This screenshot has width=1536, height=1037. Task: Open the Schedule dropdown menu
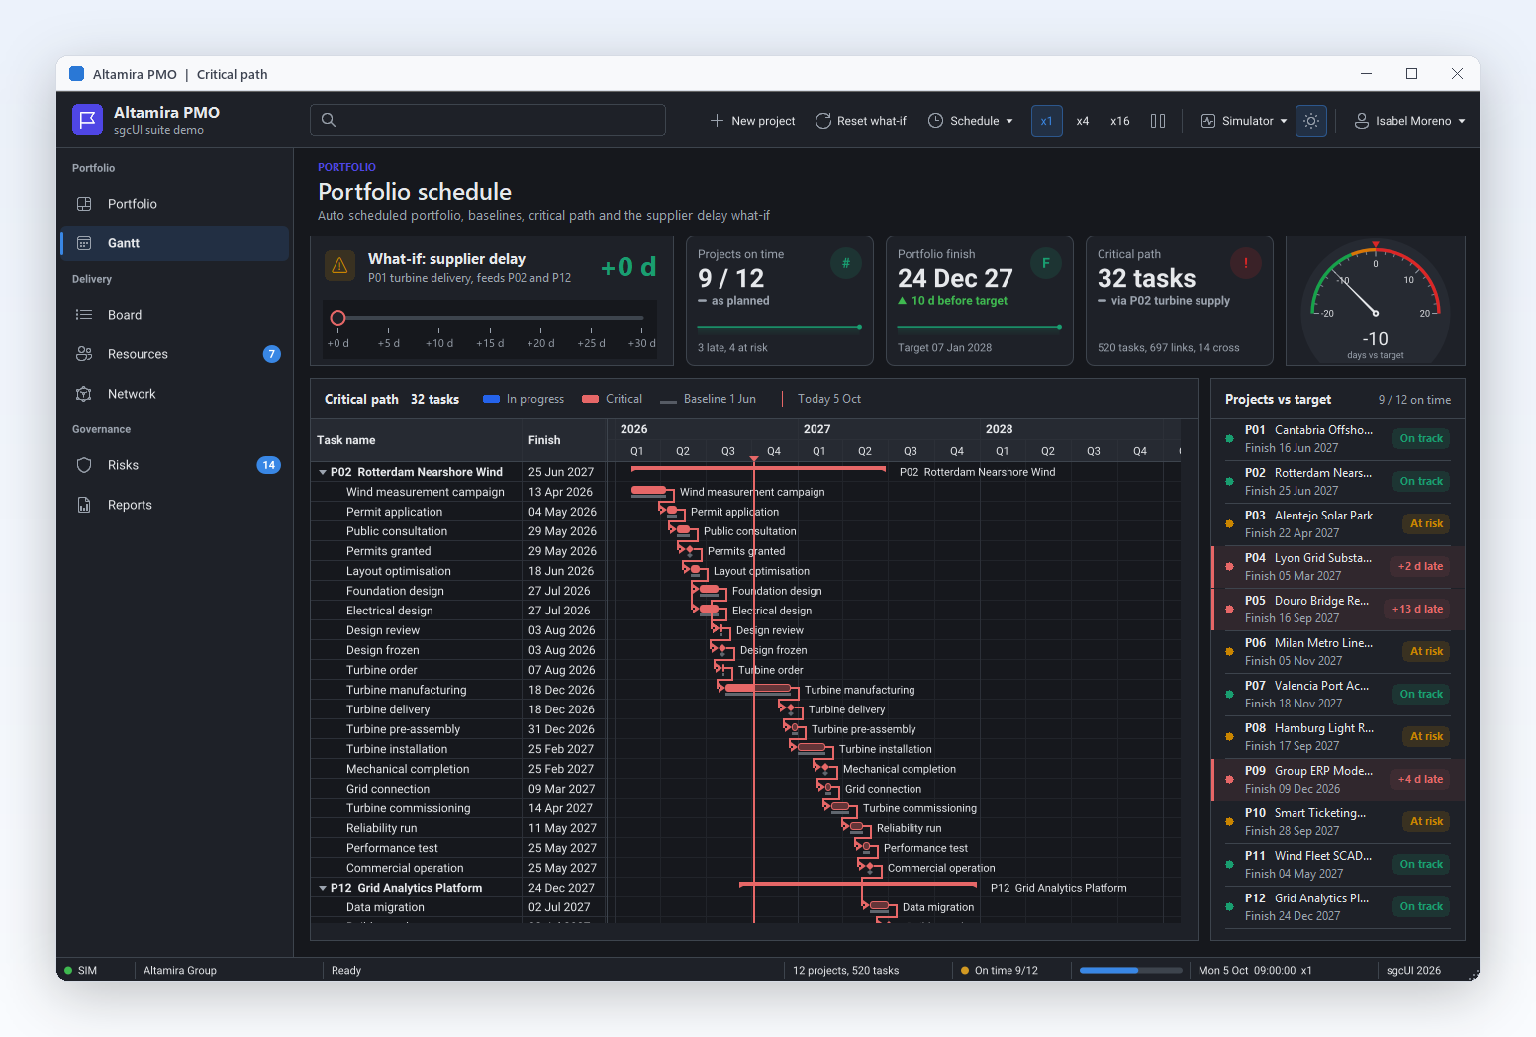tap(971, 121)
